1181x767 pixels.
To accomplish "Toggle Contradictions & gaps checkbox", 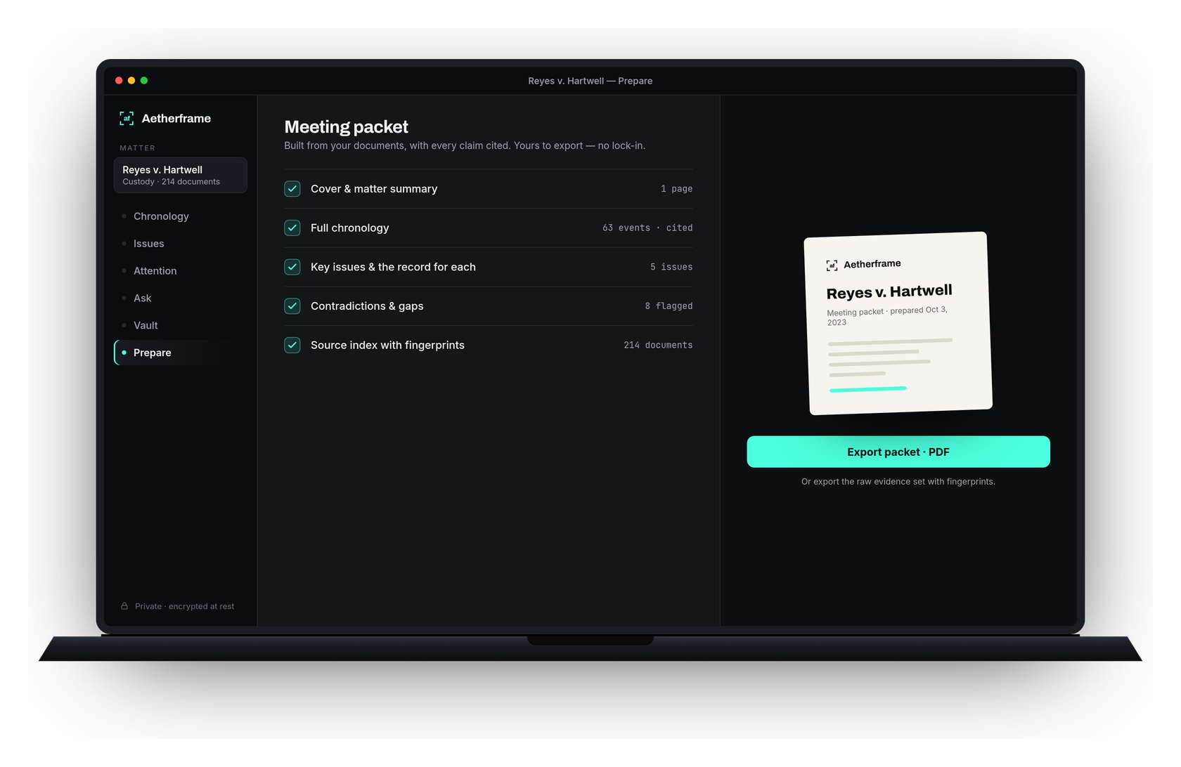I will [292, 306].
